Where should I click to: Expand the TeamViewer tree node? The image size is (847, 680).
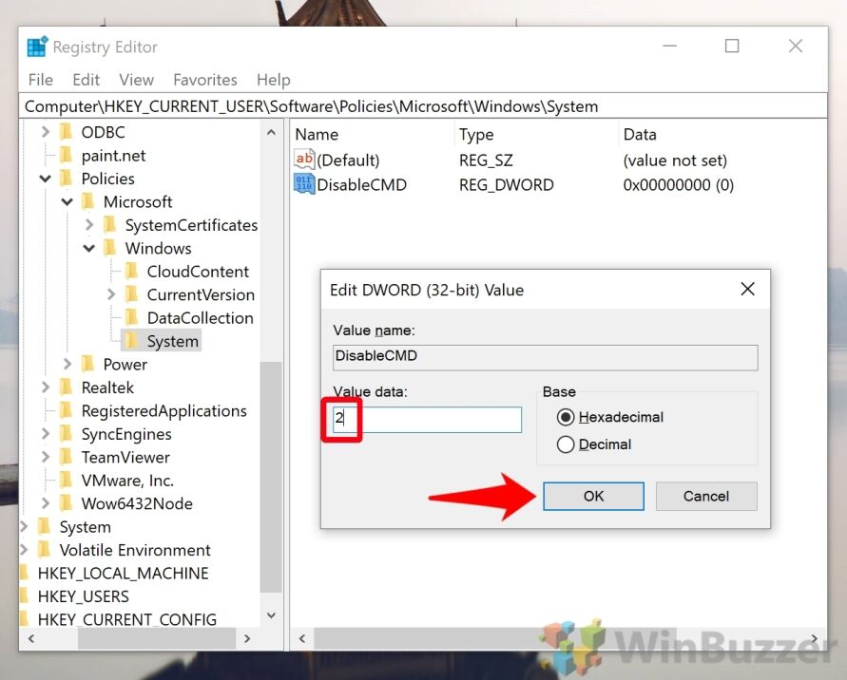(46, 457)
